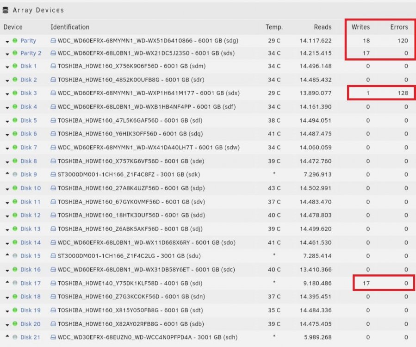Click the drive icon for TOSHIBA X82AY02RFB8G
The image size is (416, 347).
coord(53,324)
